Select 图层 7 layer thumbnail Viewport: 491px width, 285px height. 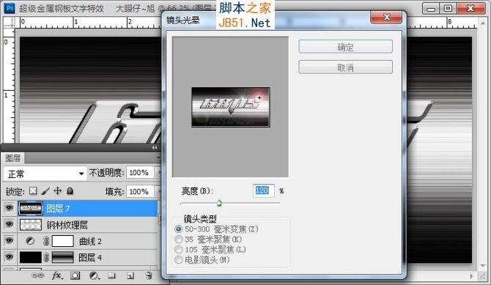tap(30, 208)
